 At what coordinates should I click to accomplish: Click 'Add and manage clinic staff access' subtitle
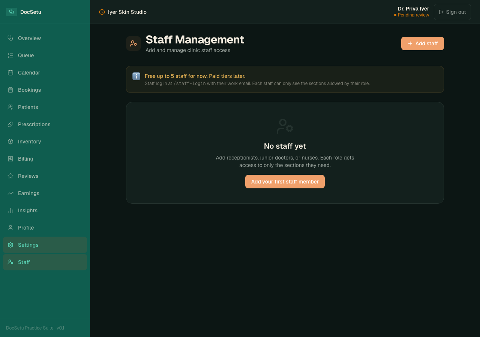188,50
